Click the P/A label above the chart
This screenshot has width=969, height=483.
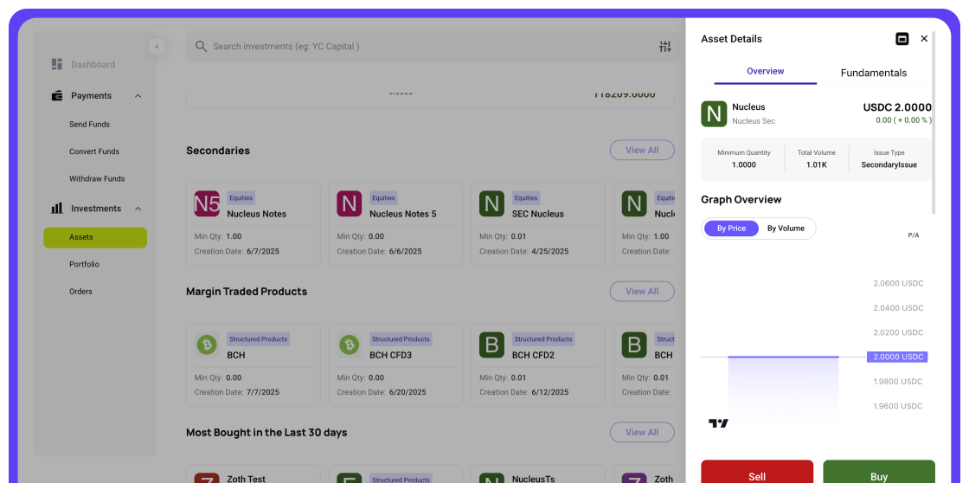914,235
